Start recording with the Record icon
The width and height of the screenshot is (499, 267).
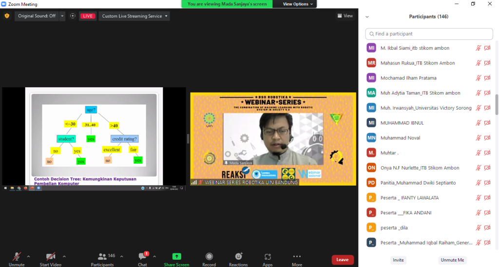click(209, 257)
